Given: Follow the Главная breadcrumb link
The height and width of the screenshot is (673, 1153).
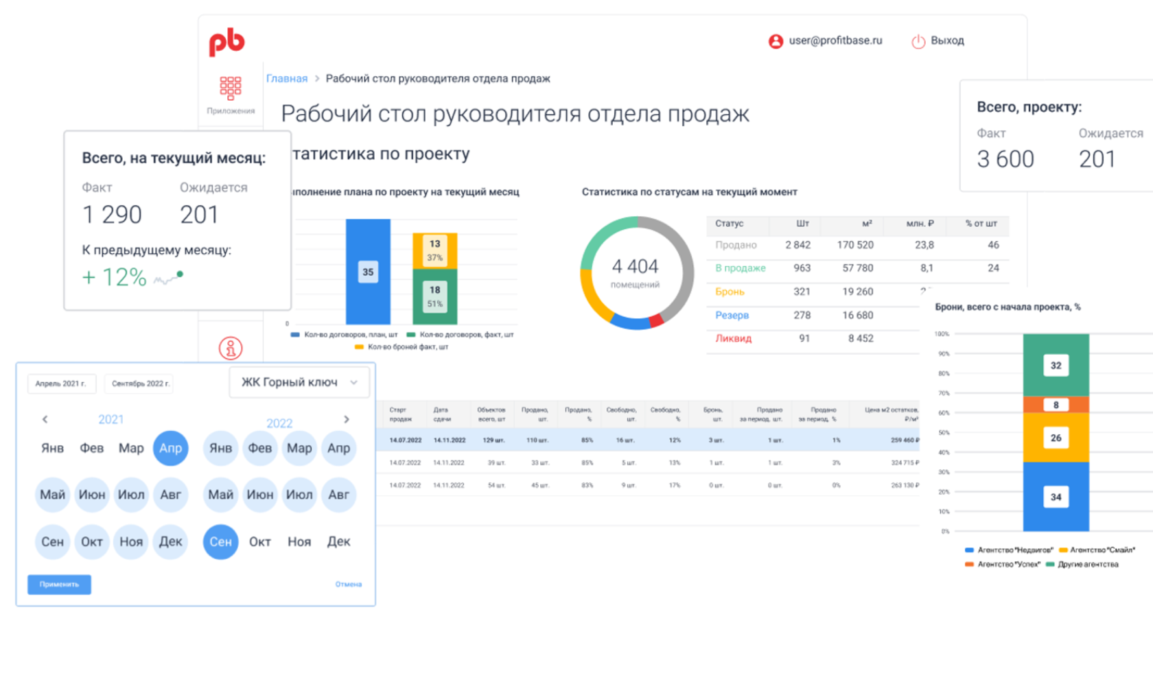Looking at the screenshot, I should point(287,79).
